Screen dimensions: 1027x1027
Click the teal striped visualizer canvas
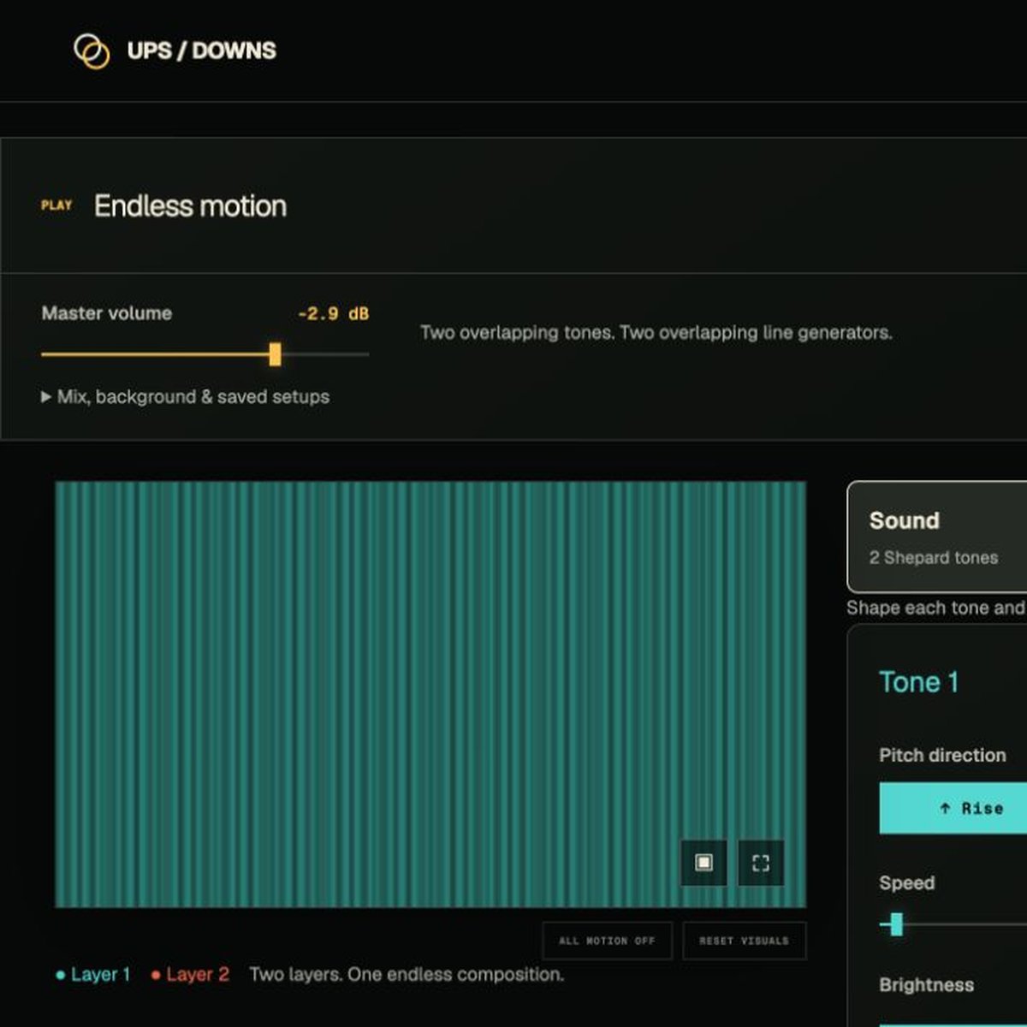pyautogui.click(x=430, y=694)
